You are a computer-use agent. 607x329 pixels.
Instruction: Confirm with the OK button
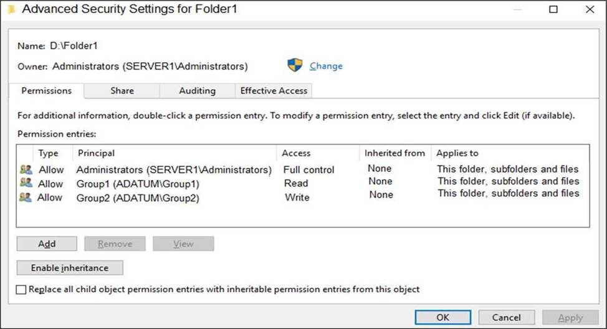coord(442,317)
